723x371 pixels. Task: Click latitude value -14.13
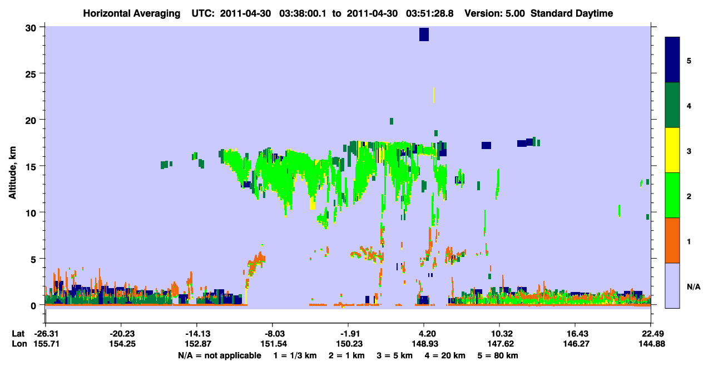pyautogui.click(x=196, y=334)
